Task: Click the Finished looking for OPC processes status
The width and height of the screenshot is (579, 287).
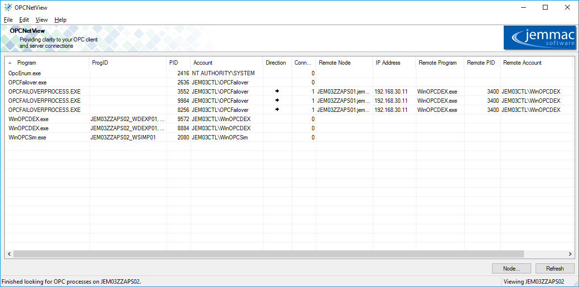Action: [72, 282]
